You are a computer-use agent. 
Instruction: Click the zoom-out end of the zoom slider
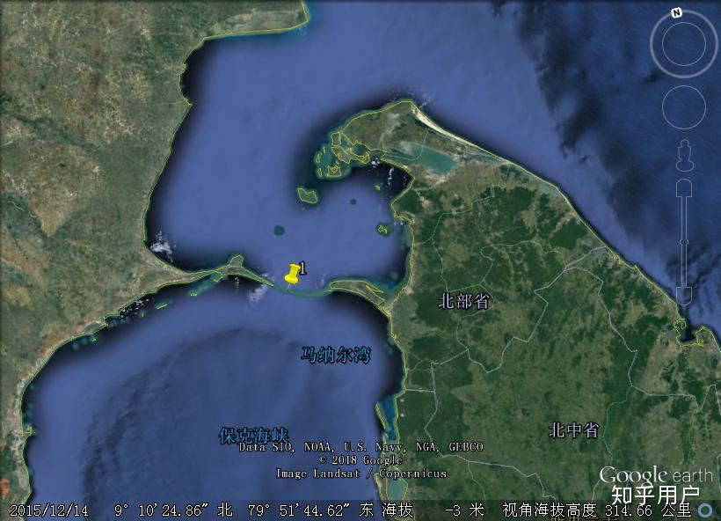(x=684, y=295)
